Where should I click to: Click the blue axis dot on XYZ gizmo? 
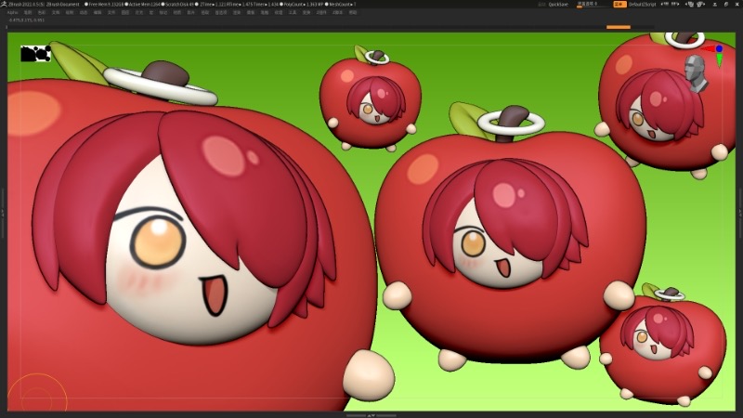tap(719, 49)
